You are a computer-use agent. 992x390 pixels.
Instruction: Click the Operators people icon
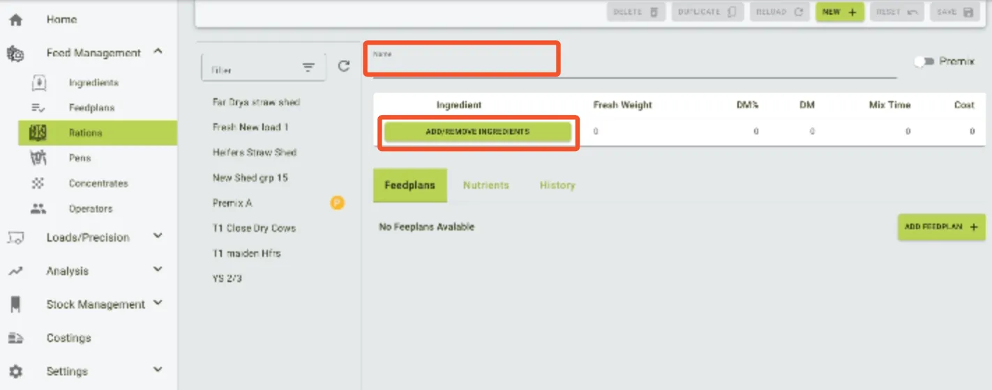click(x=39, y=209)
